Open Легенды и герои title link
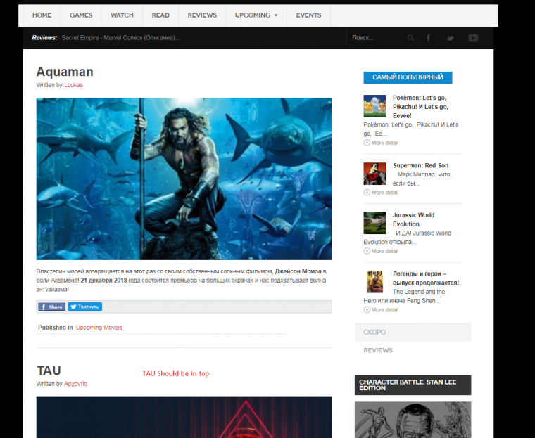Screen dimensions: 535x438 [x=426, y=278]
